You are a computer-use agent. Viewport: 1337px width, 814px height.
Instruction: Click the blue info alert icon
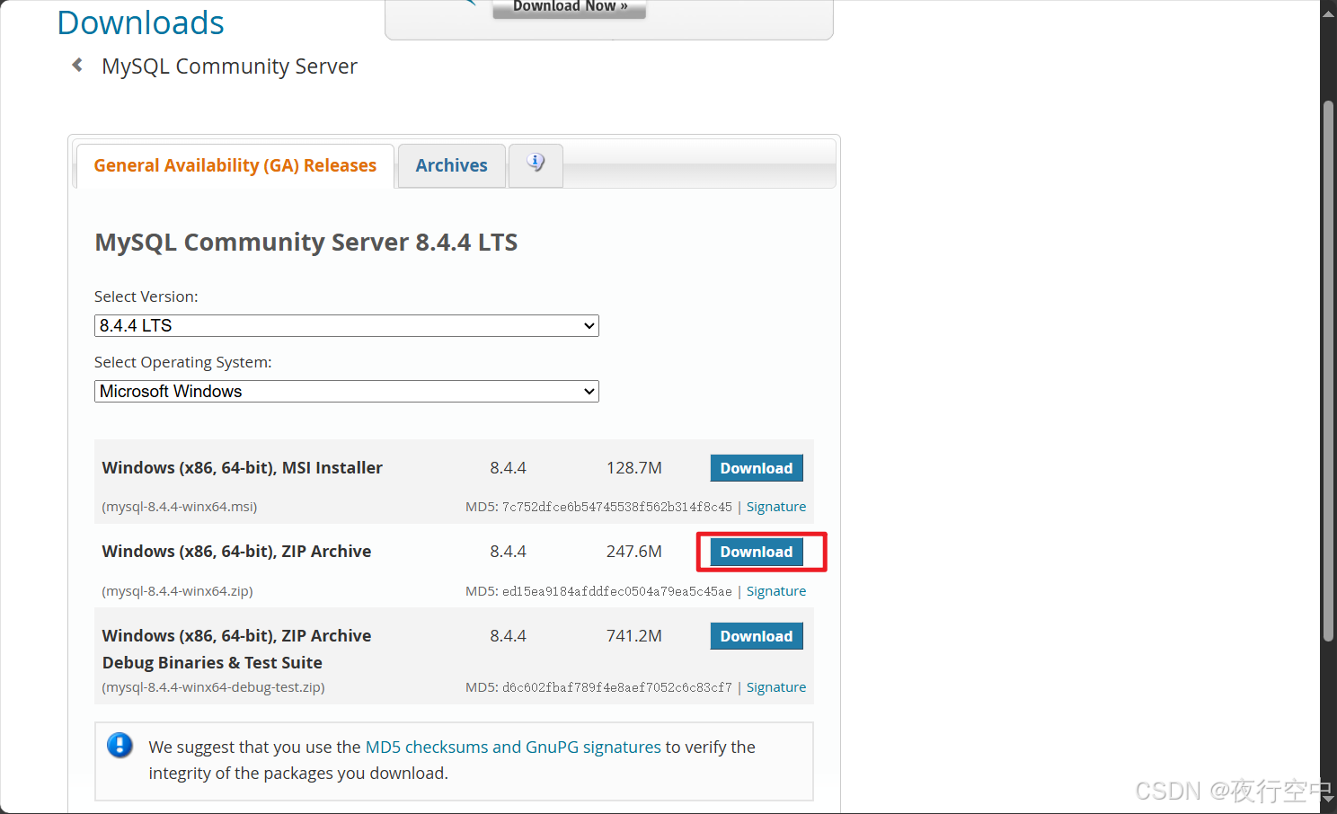(120, 746)
